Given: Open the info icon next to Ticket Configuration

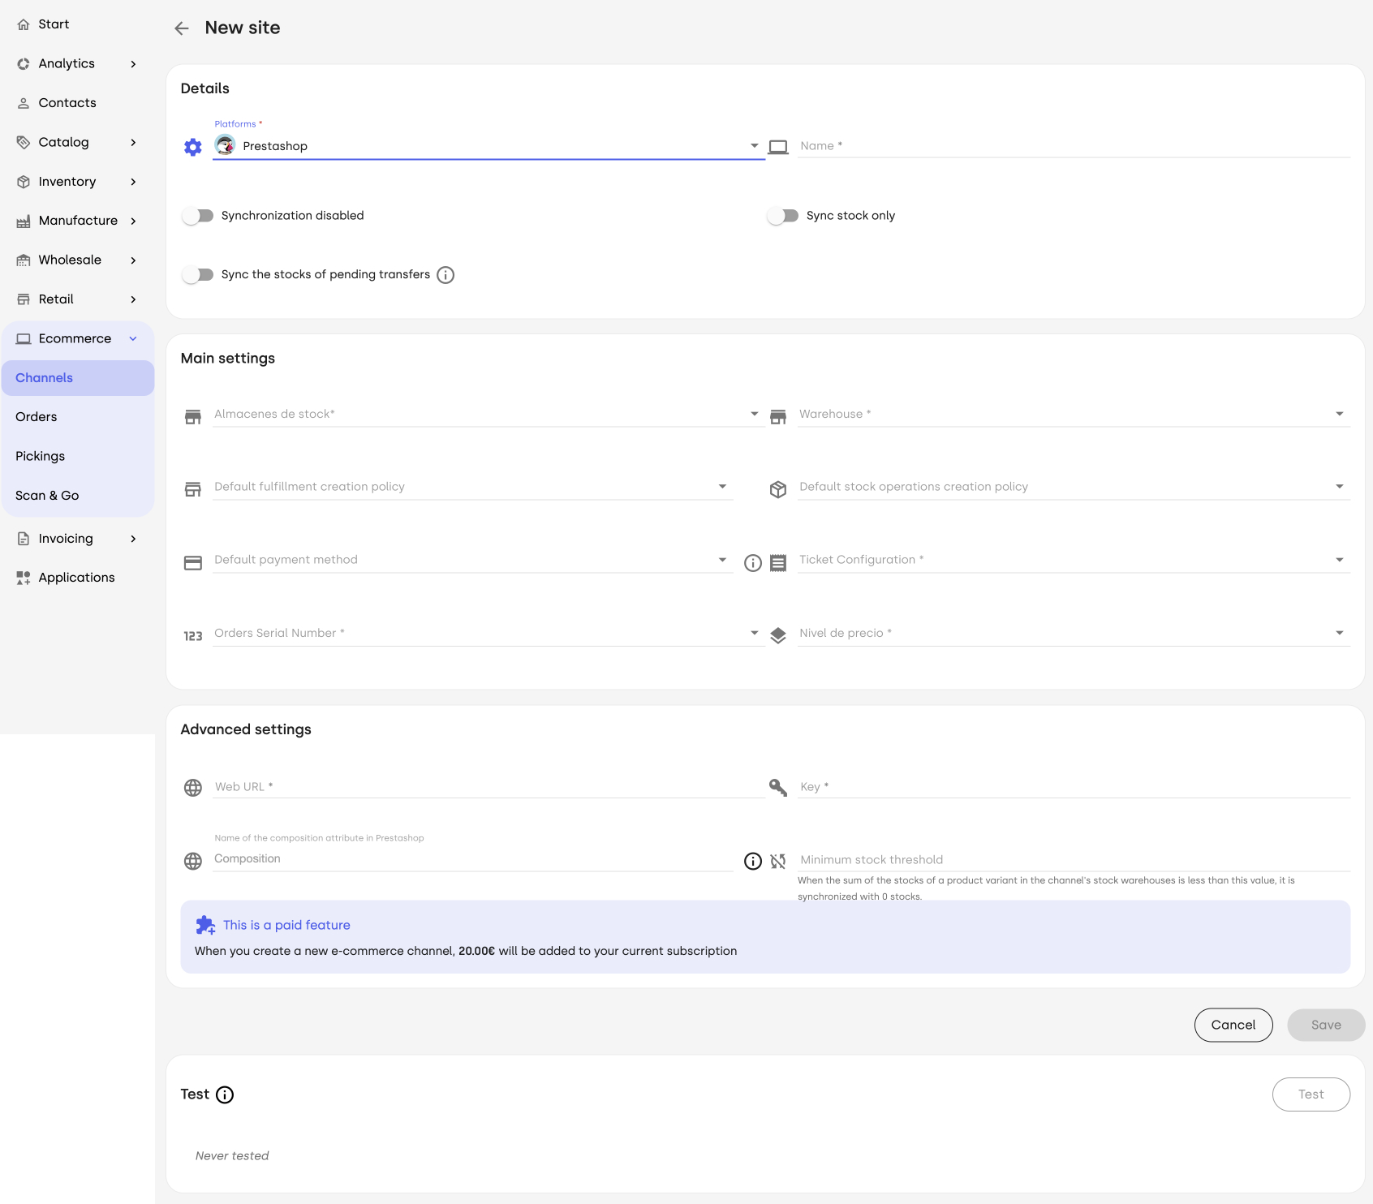Looking at the screenshot, I should click(753, 563).
